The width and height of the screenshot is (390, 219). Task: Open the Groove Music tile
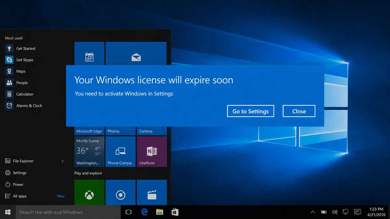pos(121,192)
